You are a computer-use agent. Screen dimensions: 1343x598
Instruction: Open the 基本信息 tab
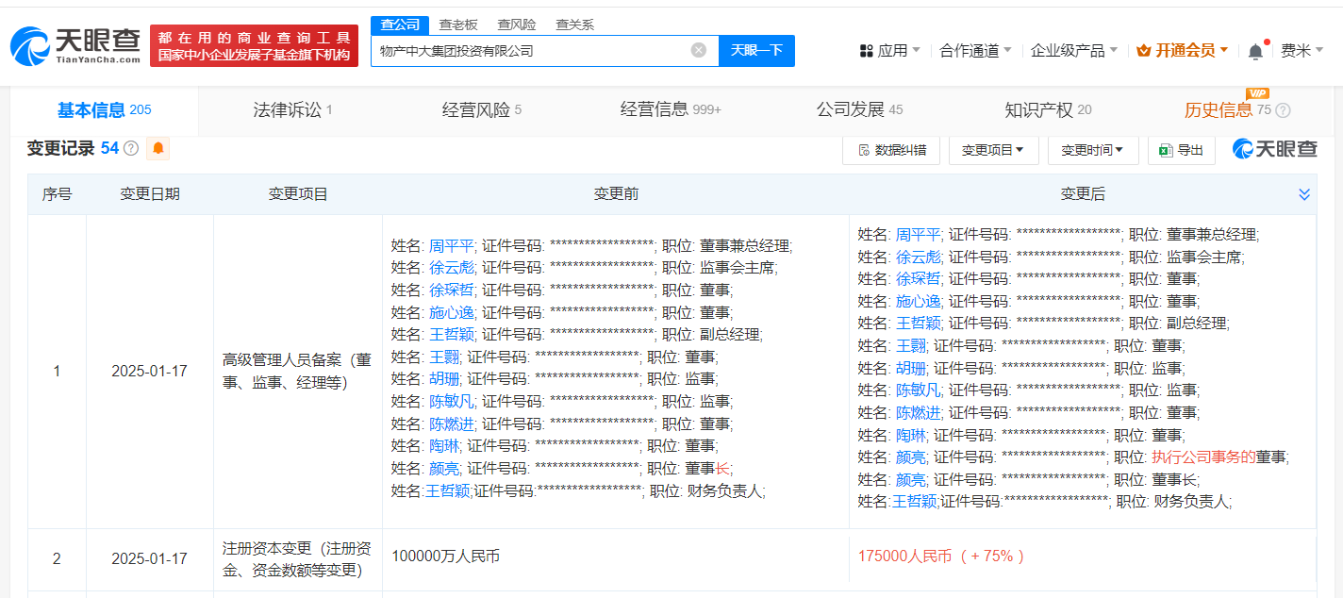(x=104, y=110)
